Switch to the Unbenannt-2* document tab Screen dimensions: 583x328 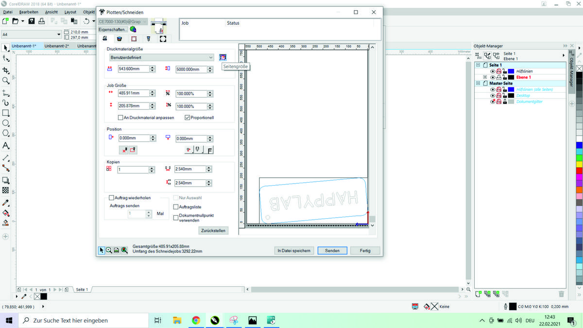[x=57, y=46]
